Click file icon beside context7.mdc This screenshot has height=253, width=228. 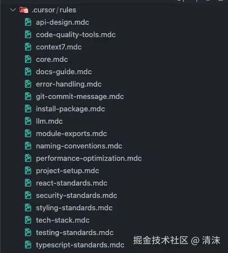point(28,47)
